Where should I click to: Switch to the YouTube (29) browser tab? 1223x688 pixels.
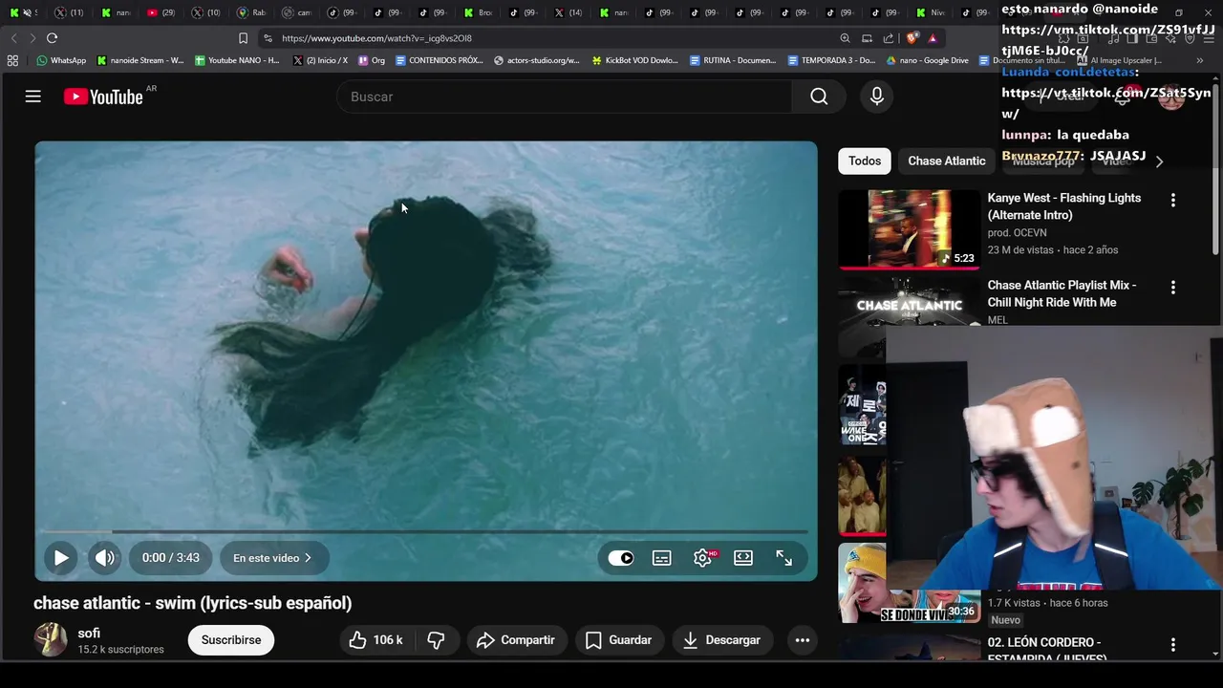[161, 12]
